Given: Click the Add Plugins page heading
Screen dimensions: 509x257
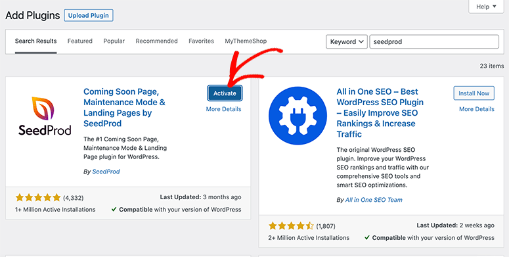Looking at the screenshot, I should (x=33, y=15).
